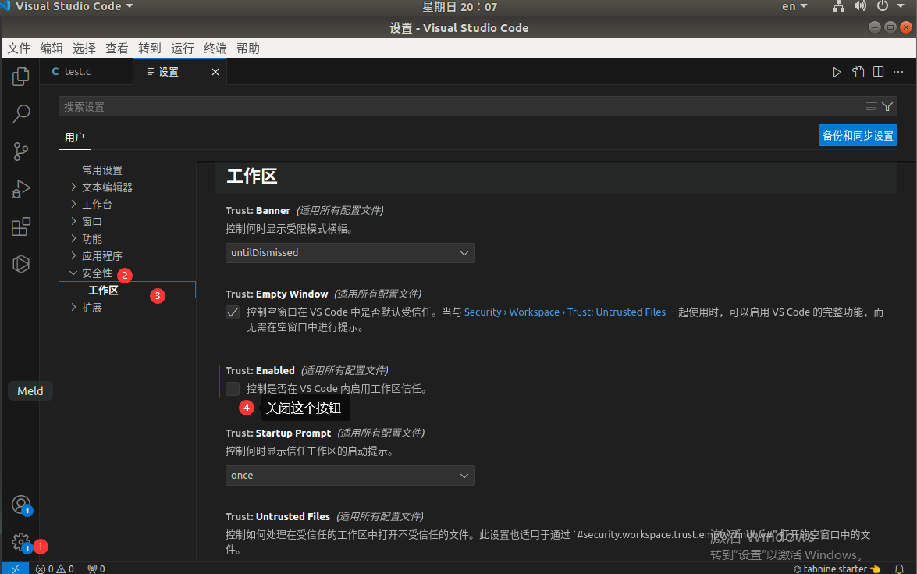917x574 pixels.
Task: Open the 文件 menu
Action: (19, 48)
